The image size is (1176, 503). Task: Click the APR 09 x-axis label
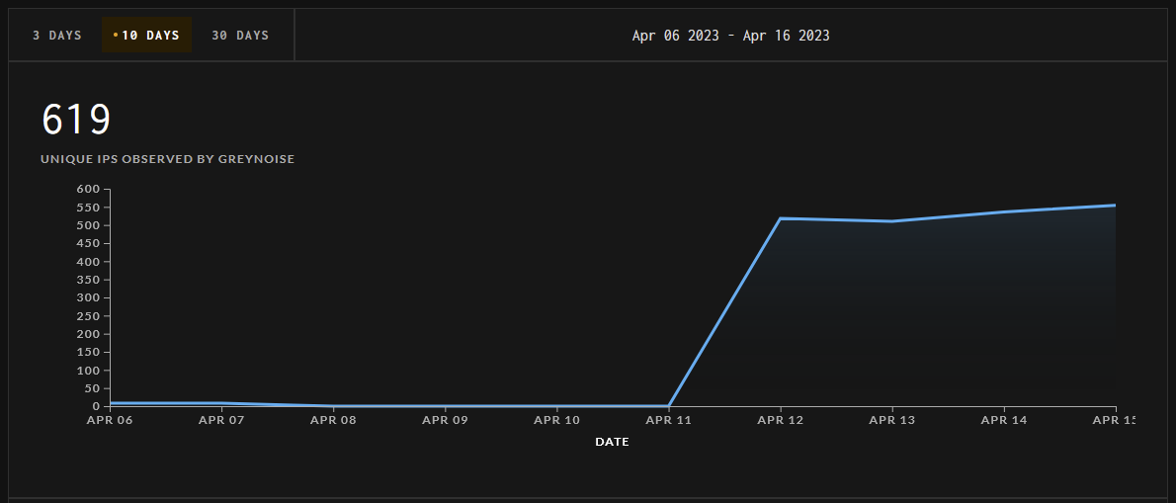coord(445,420)
